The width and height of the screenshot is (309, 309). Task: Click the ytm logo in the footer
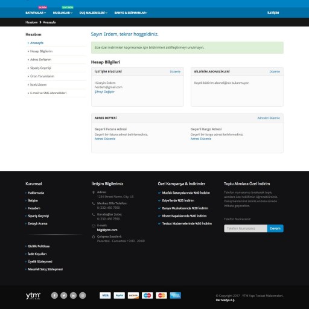click(x=33, y=296)
